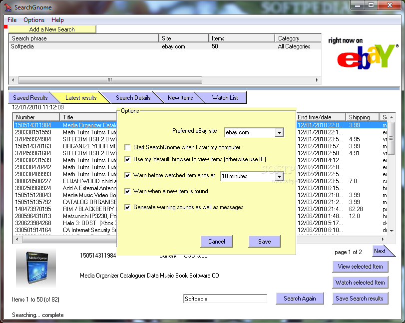
Task: Open the Options menu
Action: point(34,20)
